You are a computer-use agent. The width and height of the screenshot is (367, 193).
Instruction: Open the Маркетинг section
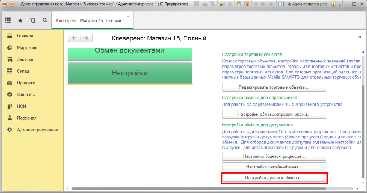tap(27, 48)
